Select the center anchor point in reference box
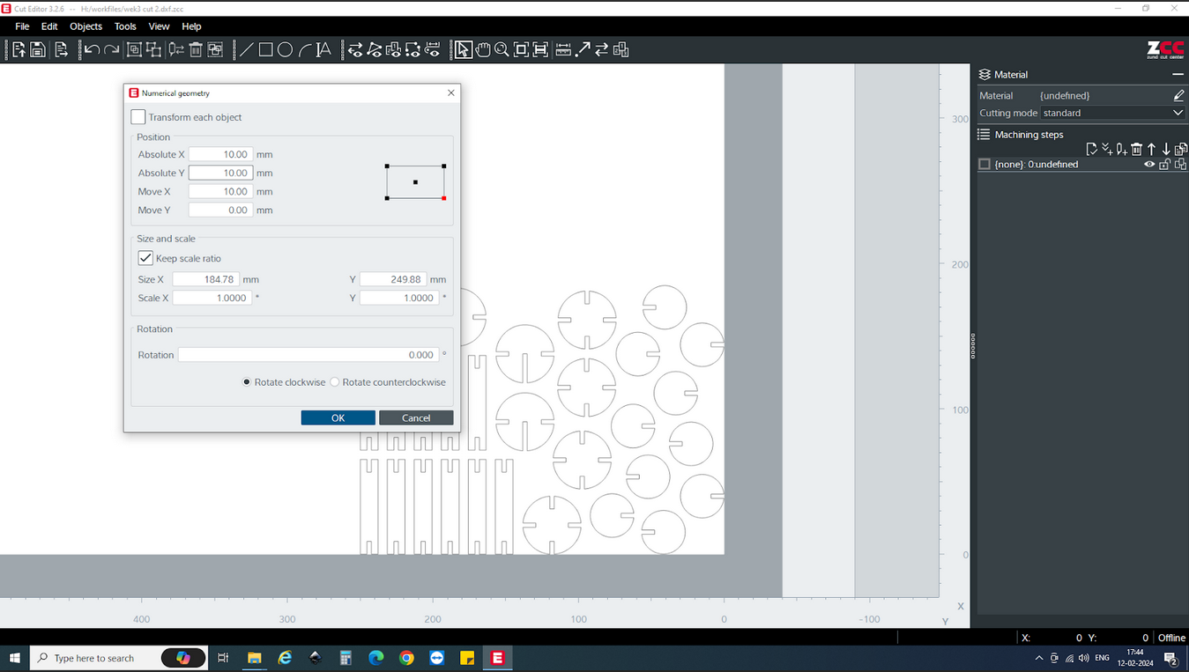This screenshot has width=1189, height=672. (x=415, y=182)
